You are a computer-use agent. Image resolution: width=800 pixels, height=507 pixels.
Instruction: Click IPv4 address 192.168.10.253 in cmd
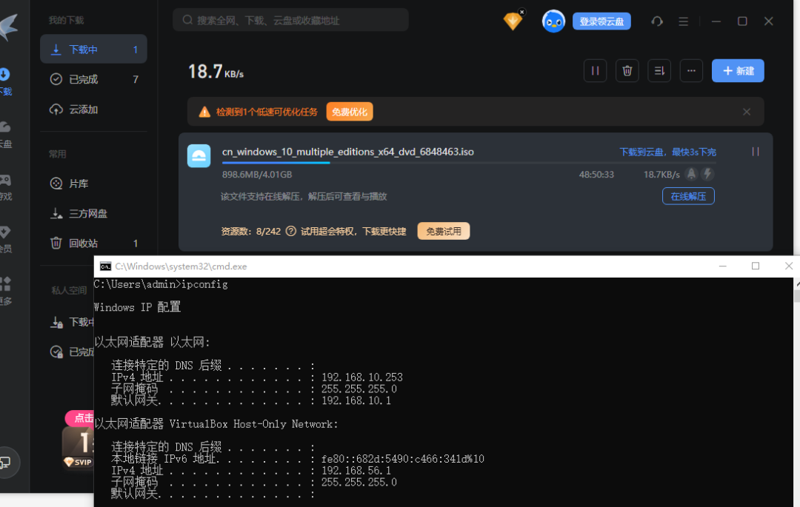pos(361,377)
